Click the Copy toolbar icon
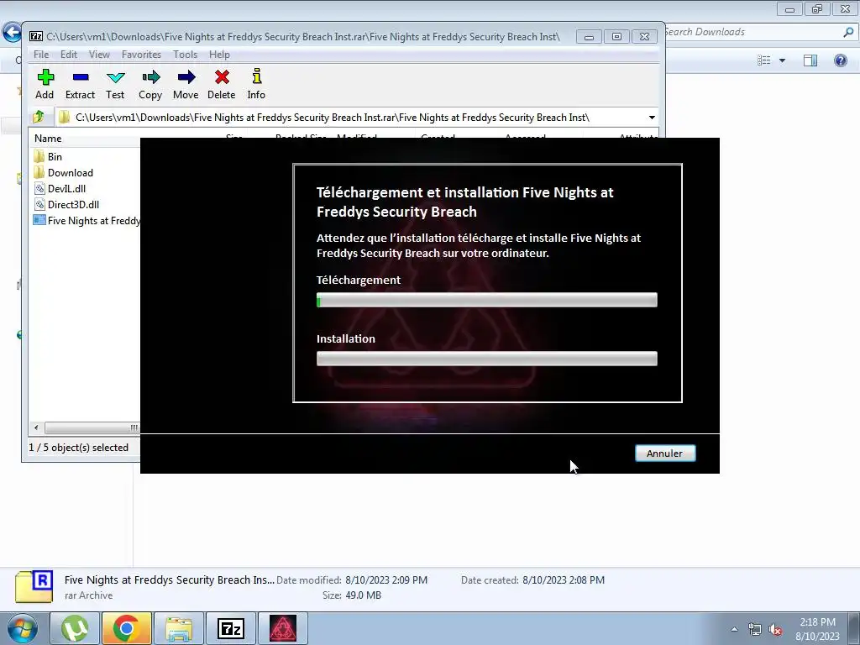 [x=150, y=84]
